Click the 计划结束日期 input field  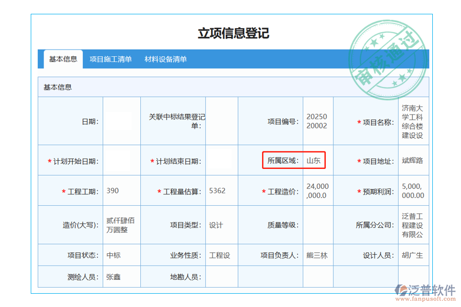(222, 161)
